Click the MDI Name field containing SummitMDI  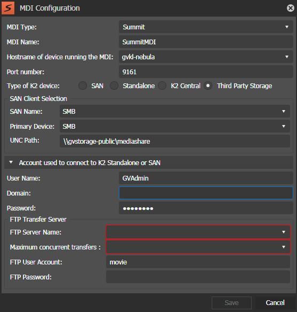(206, 42)
